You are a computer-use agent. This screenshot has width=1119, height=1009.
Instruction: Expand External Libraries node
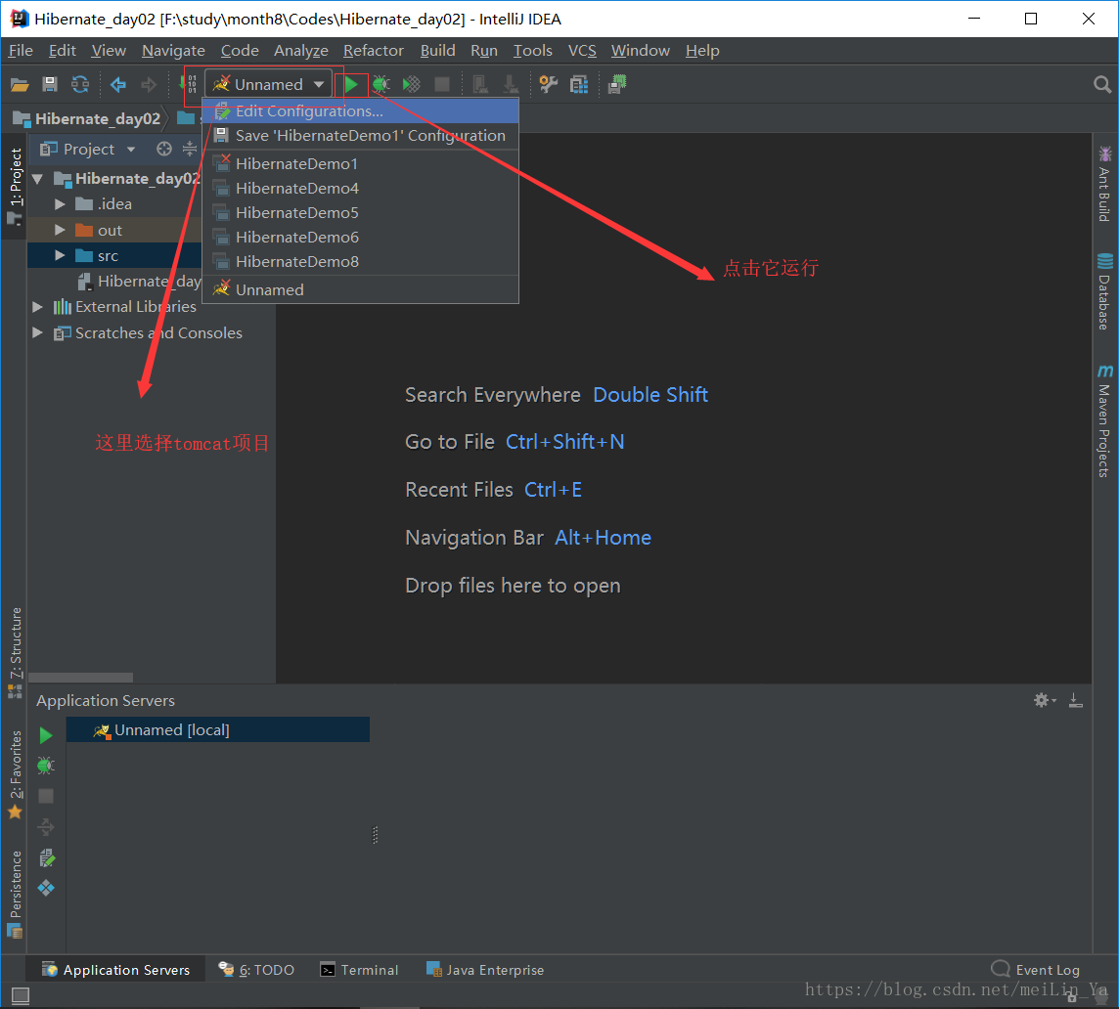pos(38,307)
